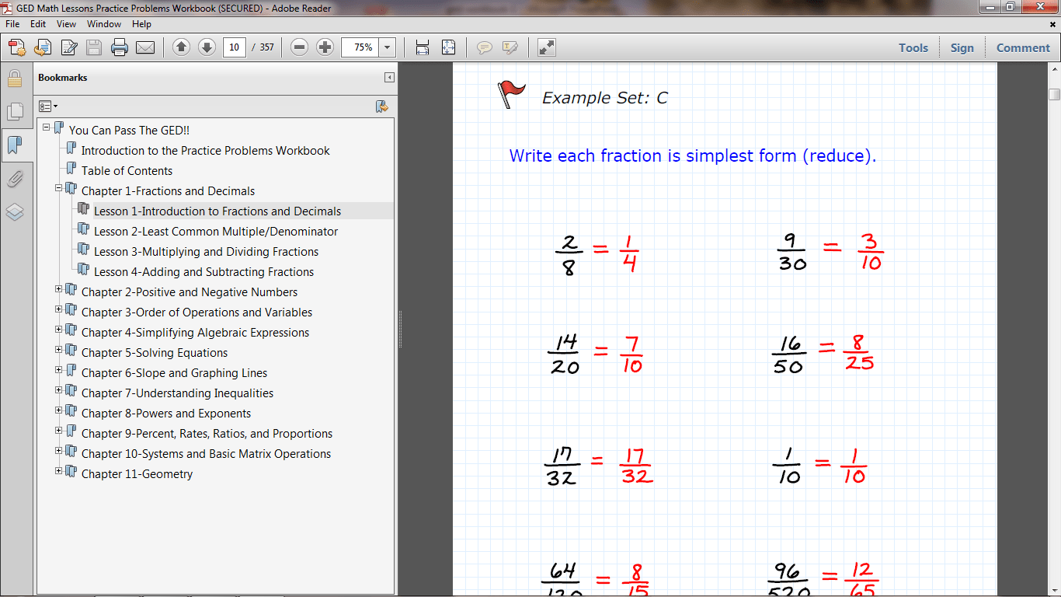Open Introduction to the Practice Problems Workbook bookmark
Screen dimensions: 1061x597
click(206, 151)
